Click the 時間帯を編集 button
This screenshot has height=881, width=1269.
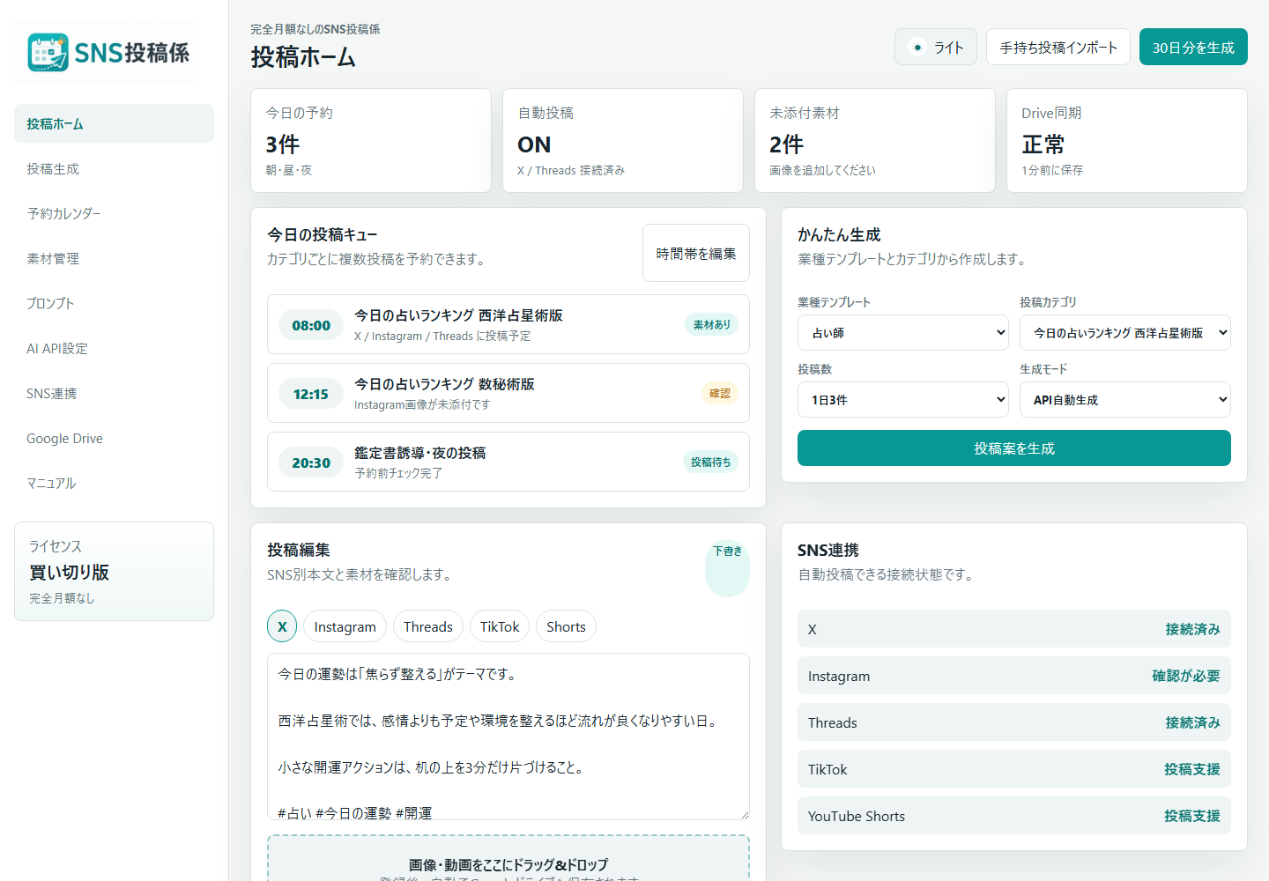(x=696, y=253)
